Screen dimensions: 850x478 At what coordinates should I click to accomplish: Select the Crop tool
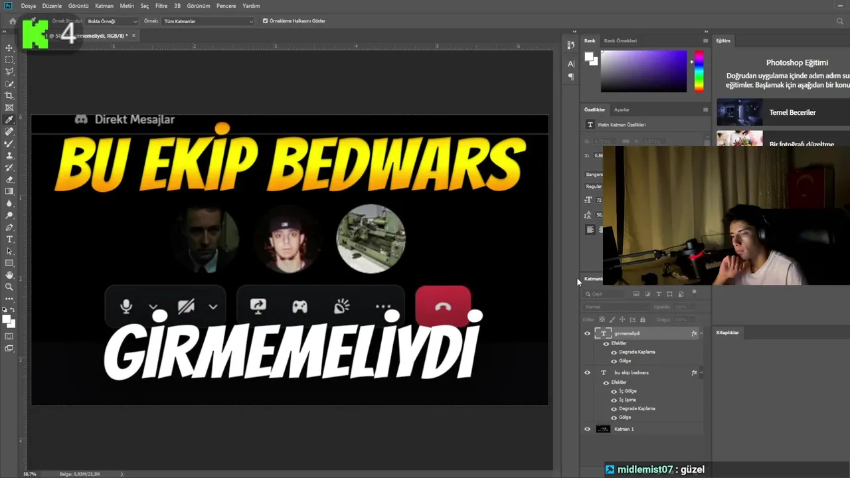(x=9, y=96)
